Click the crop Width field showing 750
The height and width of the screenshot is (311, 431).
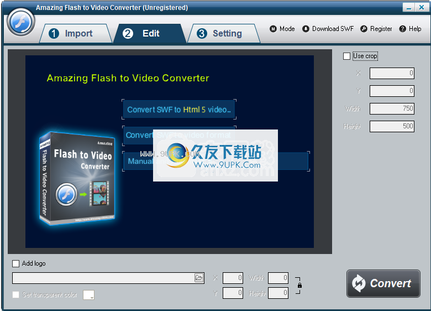pos(392,108)
